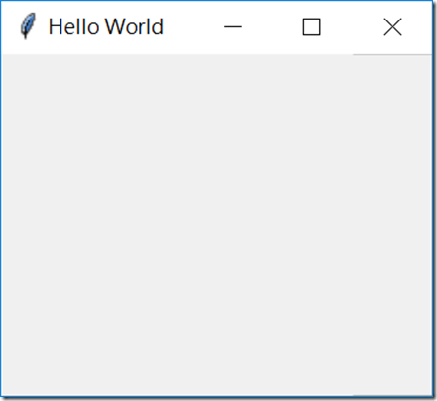The height and width of the screenshot is (401, 437).
Task: Send the window to taskbar with minimize button
Action: pos(233,26)
